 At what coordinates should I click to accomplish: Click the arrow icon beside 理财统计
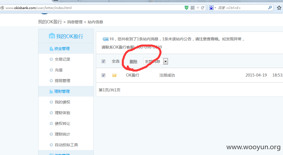click(51, 134)
